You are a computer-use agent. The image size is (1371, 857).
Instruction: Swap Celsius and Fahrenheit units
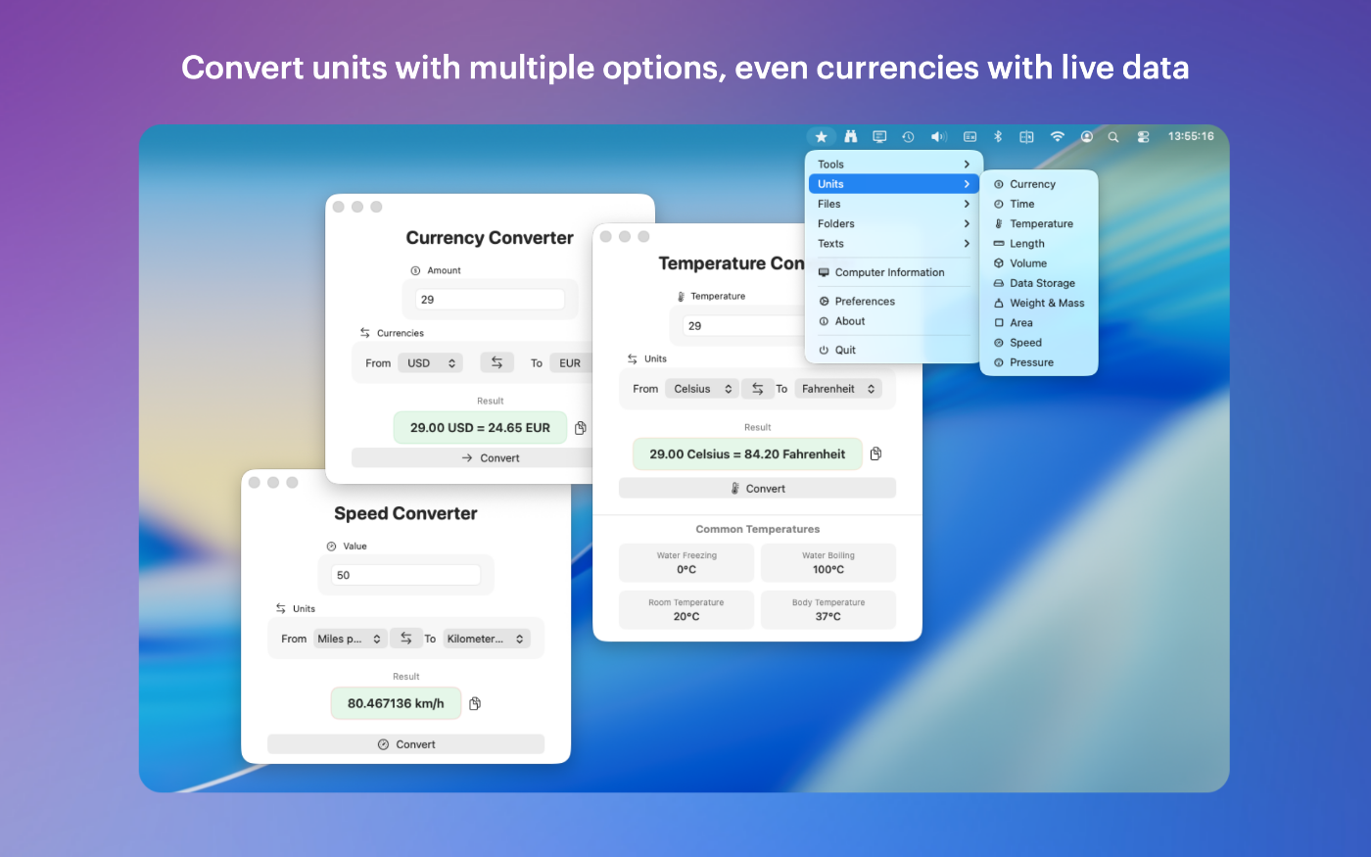757,389
